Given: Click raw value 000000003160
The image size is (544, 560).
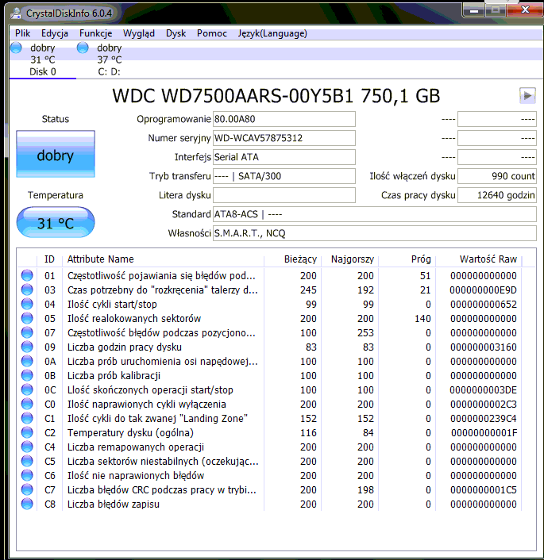Looking at the screenshot, I should pos(483,347).
